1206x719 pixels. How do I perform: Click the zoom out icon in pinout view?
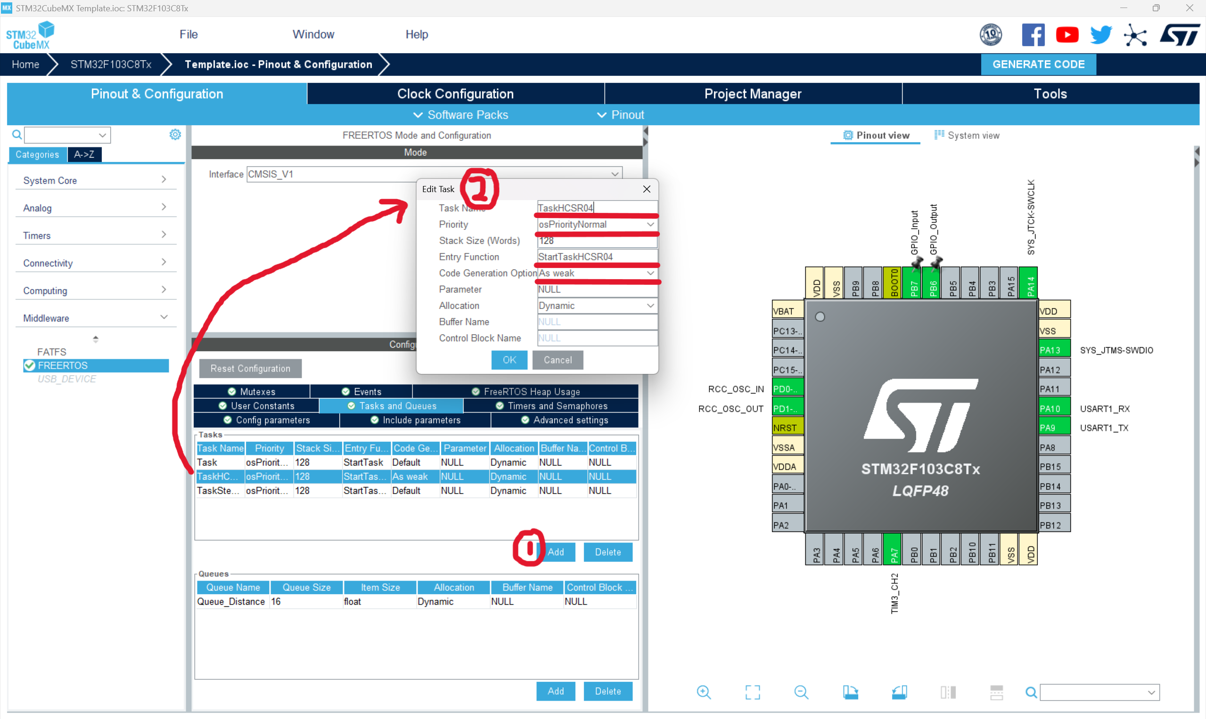pos(801,692)
